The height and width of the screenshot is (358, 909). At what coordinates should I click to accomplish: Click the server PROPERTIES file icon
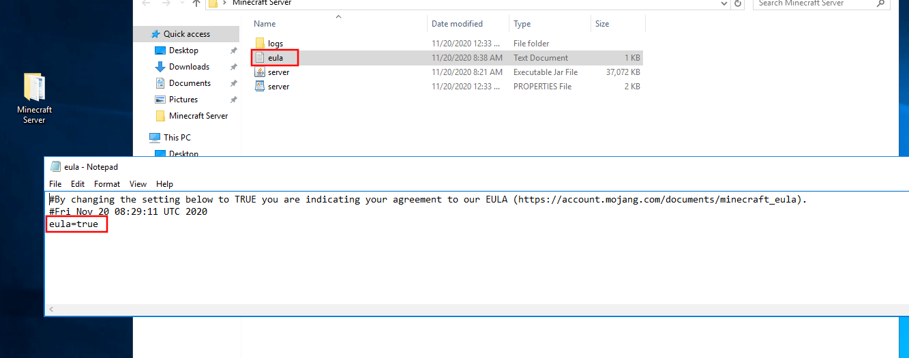click(x=260, y=87)
